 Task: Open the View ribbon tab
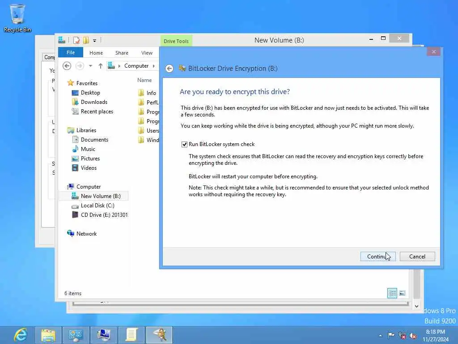[147, 53]
